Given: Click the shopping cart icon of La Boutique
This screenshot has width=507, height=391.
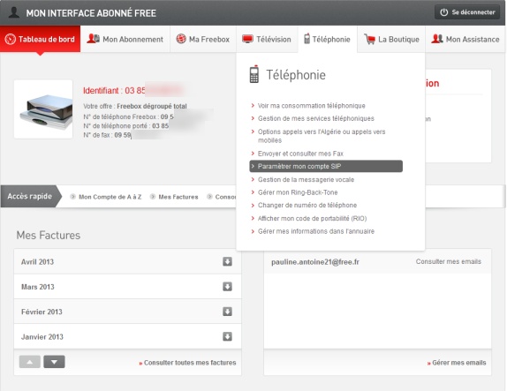Looking at the screenshot, I should 369,39.
